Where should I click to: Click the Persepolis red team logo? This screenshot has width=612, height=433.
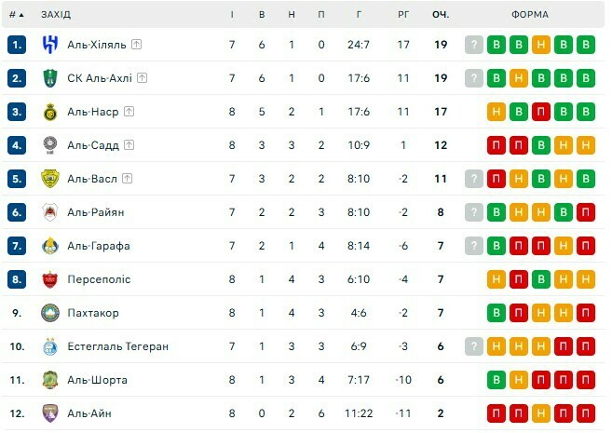tap(50, 279)
